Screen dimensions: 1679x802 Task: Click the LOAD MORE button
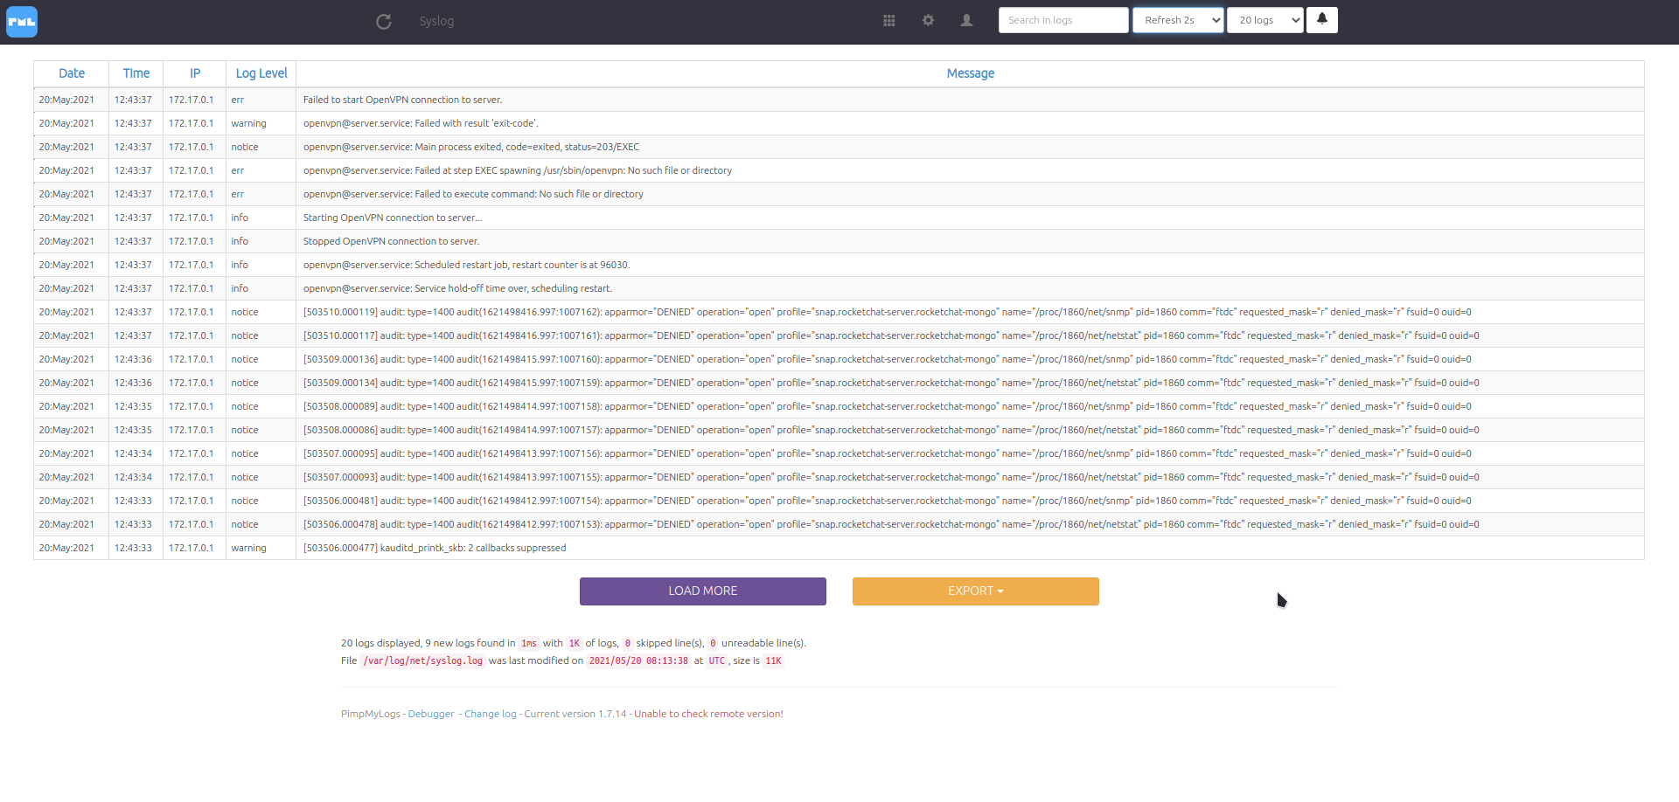(x=703, y=591)
